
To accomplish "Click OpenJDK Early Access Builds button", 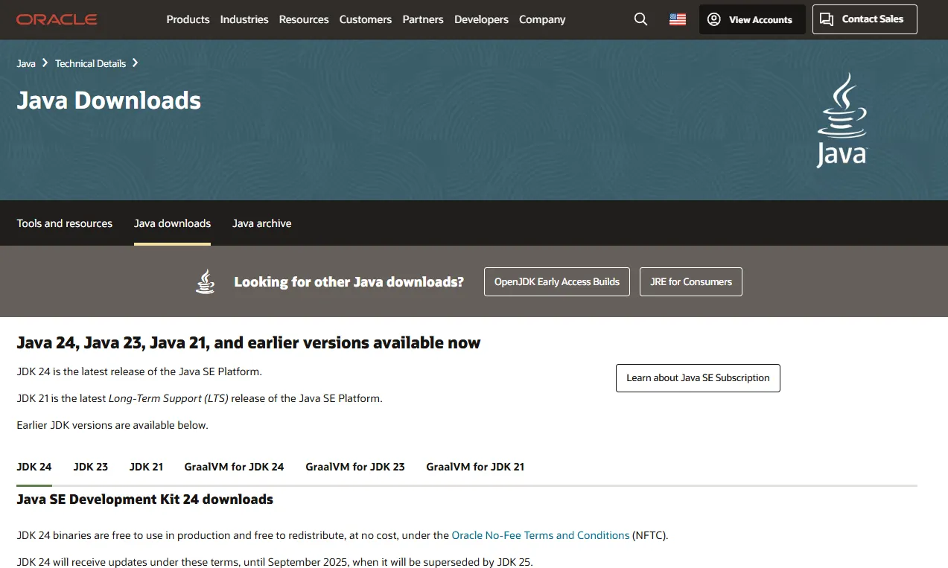I will (x=557, y=281).
